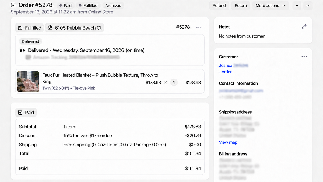
Task: Open the View map link
Action: pos(228,142)
